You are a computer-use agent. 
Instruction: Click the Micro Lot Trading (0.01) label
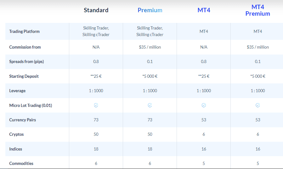tap(31, 105)
